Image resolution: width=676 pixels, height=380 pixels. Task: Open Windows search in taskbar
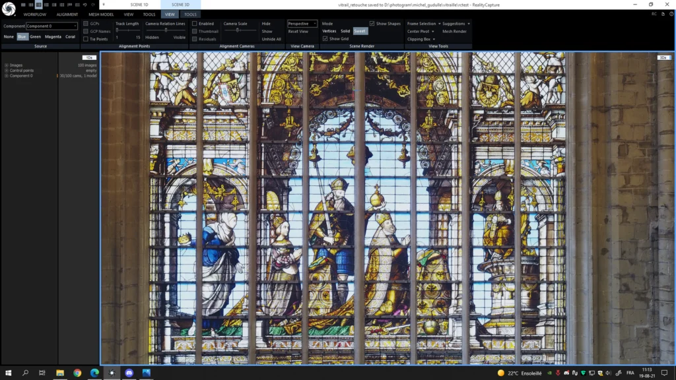[x=26, y=373]
